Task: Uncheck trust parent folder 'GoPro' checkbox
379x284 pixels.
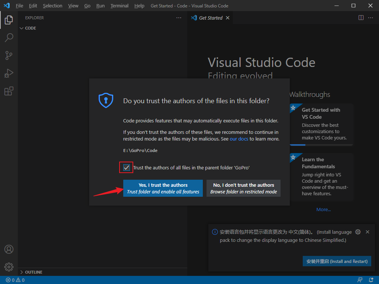Action: click(x=127, y=168)
